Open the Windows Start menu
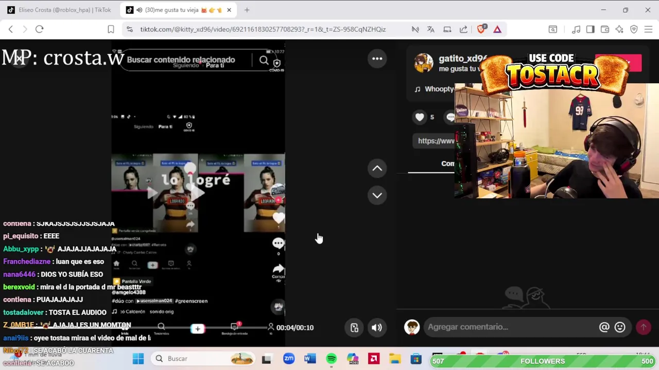The image size is (659, 370). pos(138,359)
